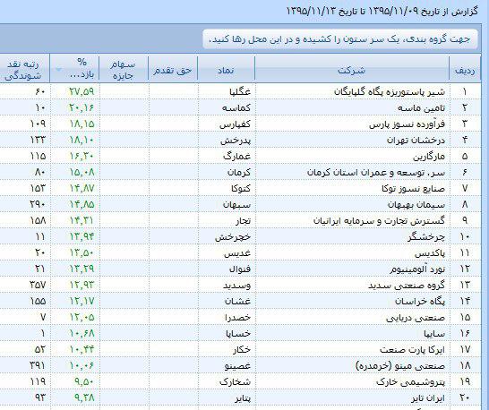489x410 pixels.
Task: Click symbol وسدید
Action: [x=236, y=285]
